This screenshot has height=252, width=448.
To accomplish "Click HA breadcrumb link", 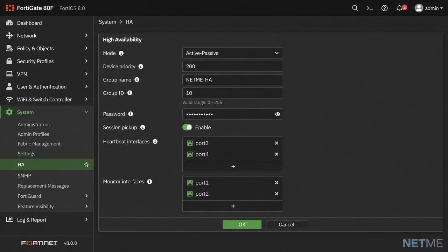I will 129,22.
